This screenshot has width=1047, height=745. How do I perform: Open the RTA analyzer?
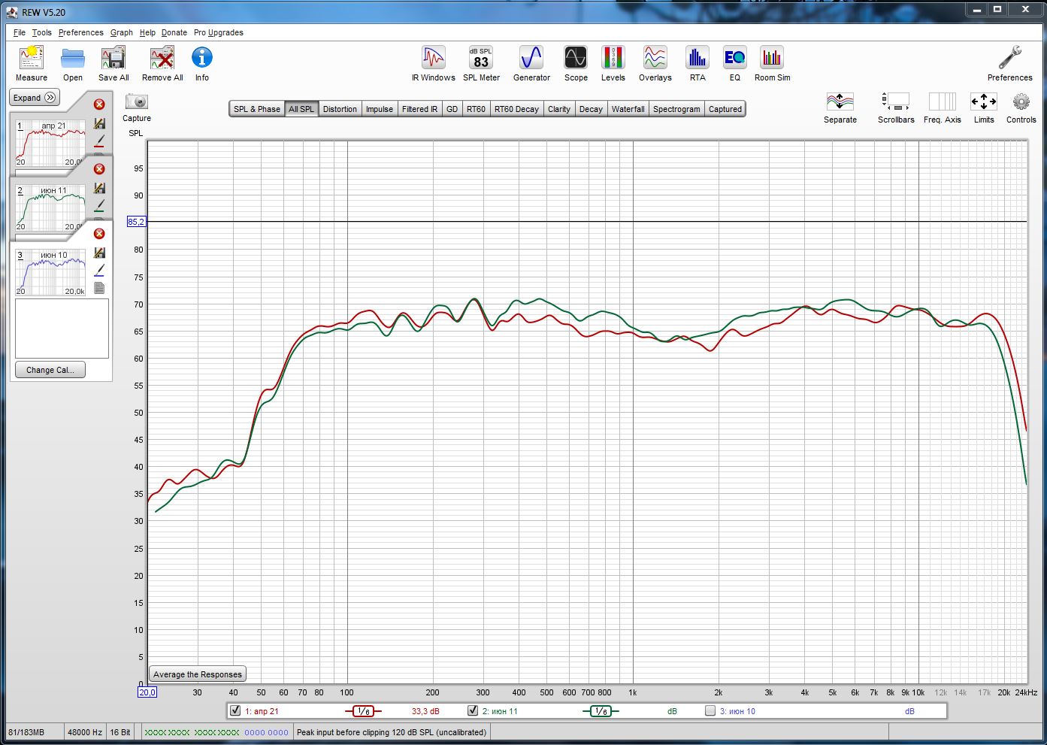pyautogui.click(x=697, y=59)
